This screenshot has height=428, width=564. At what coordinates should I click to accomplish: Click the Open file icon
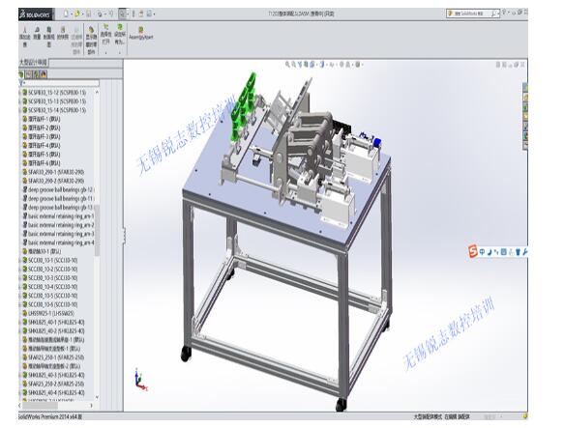coord(77,14)
